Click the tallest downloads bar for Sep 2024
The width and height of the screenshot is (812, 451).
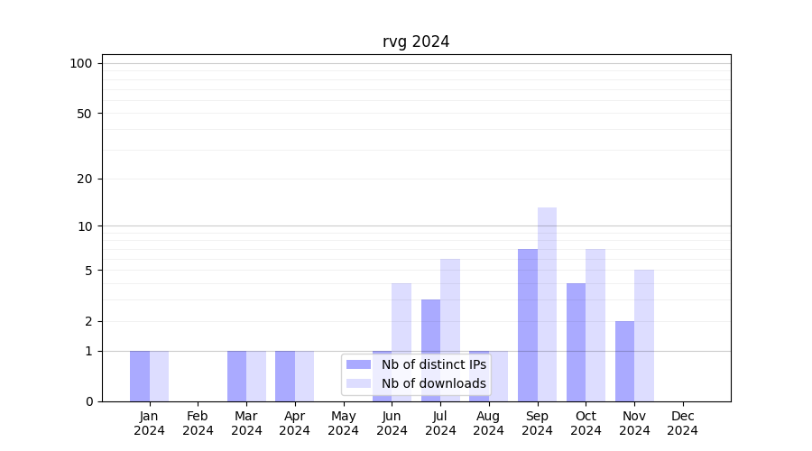point(547,304)
